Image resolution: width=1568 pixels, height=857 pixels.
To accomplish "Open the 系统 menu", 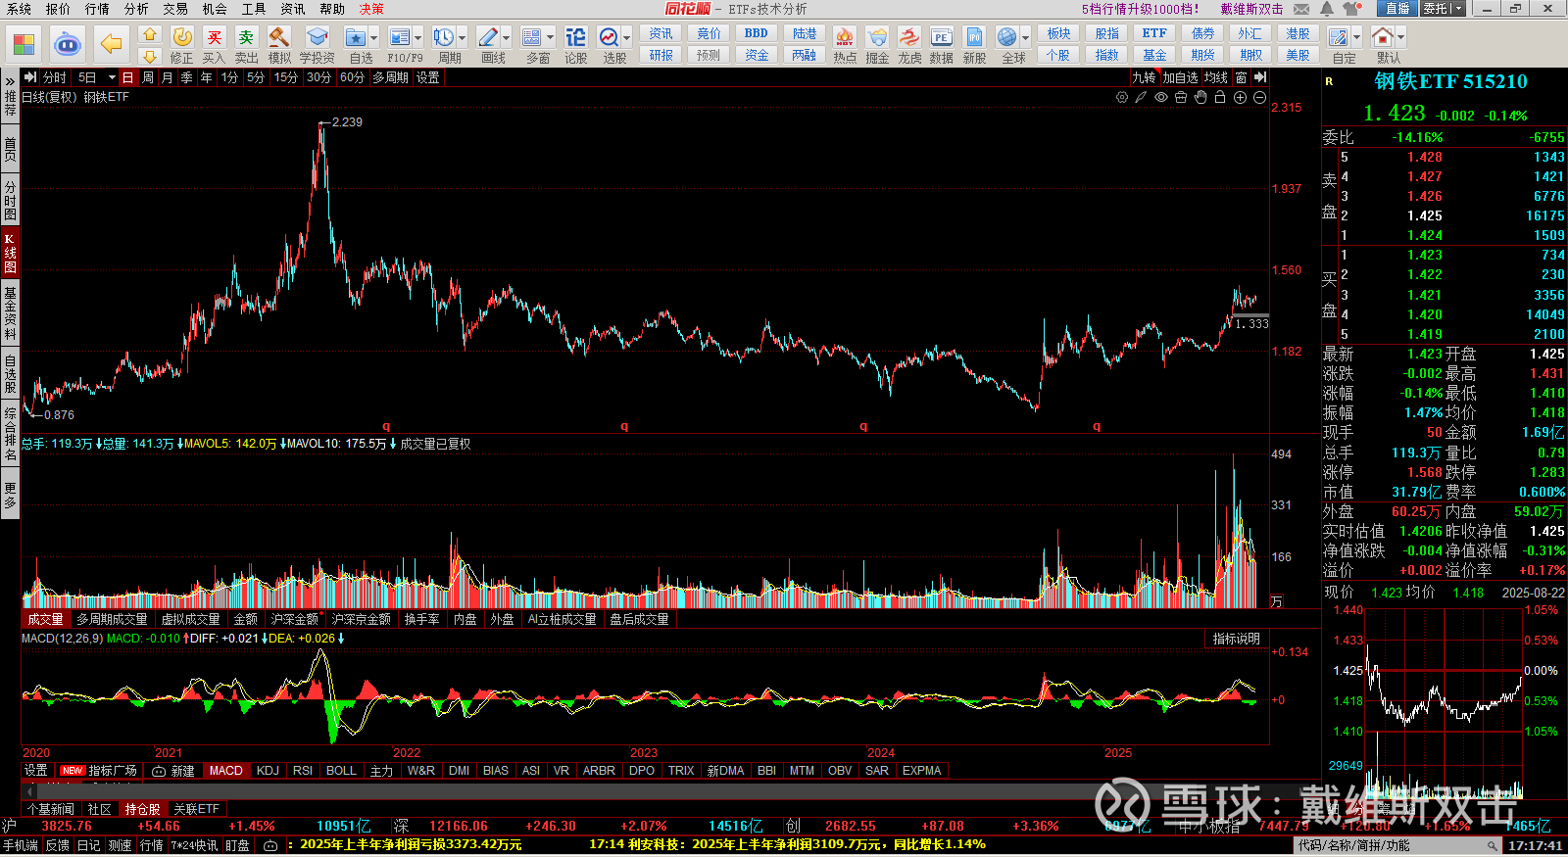I will click(19, 9).
